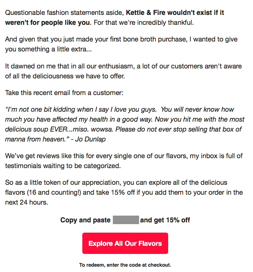Click the grayed-out coupon code box
253x272 pixels.
[126, 220]
